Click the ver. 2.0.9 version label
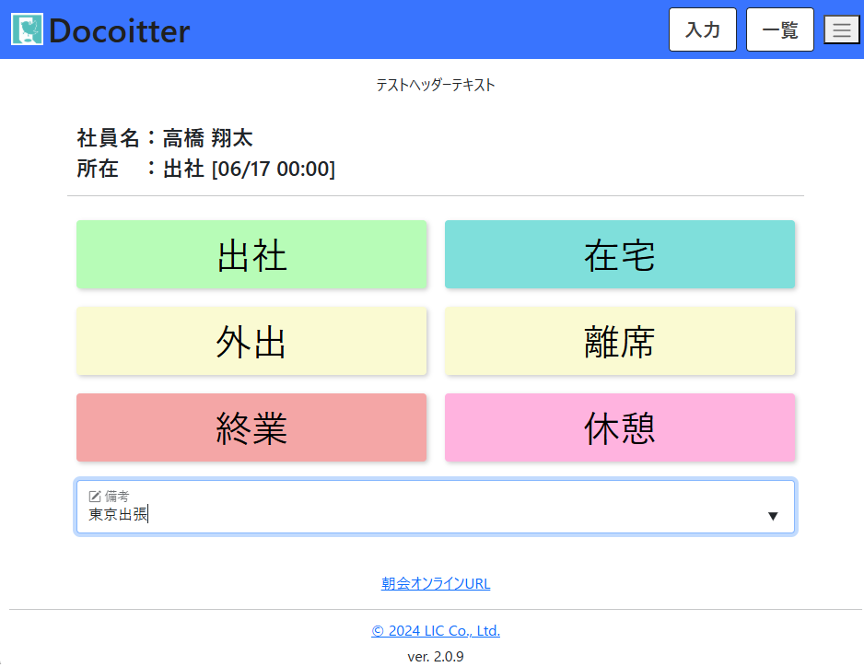 point(436,657)
